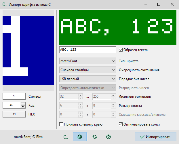This screenshot has width=179, height=144.
Task: Click the sample text field with ABC, 123
Action: coord(87,50)
